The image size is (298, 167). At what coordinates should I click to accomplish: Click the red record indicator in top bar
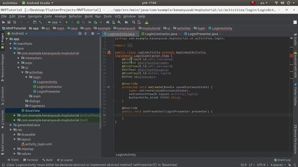[253, 3]
